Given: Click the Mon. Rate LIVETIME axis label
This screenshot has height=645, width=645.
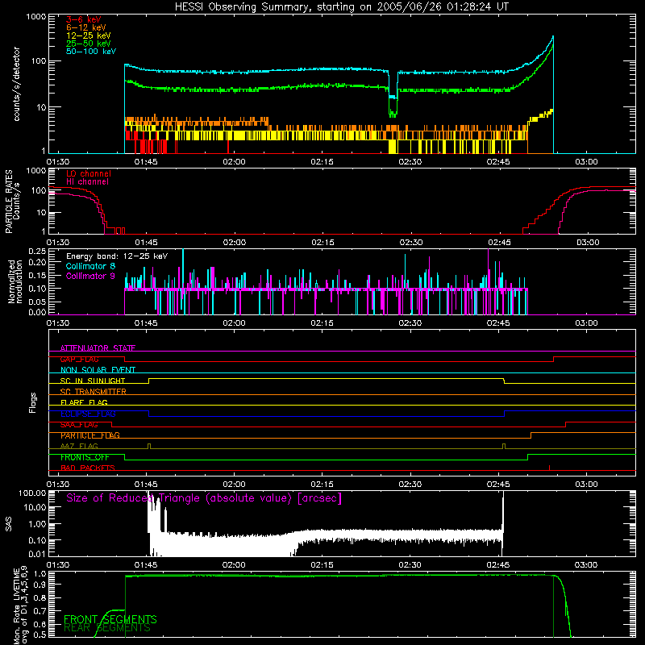Looking at the screenshot, I should tap(20, 605).
